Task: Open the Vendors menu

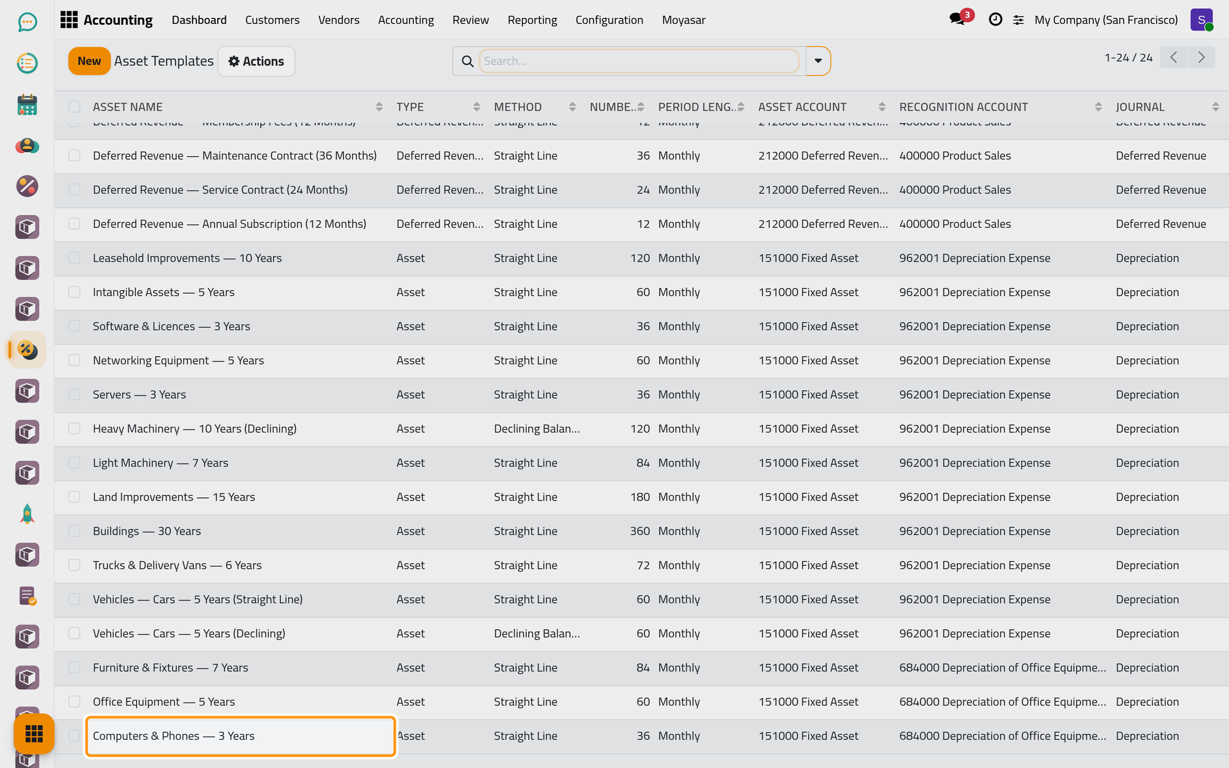Action: (x=339, y=20)
